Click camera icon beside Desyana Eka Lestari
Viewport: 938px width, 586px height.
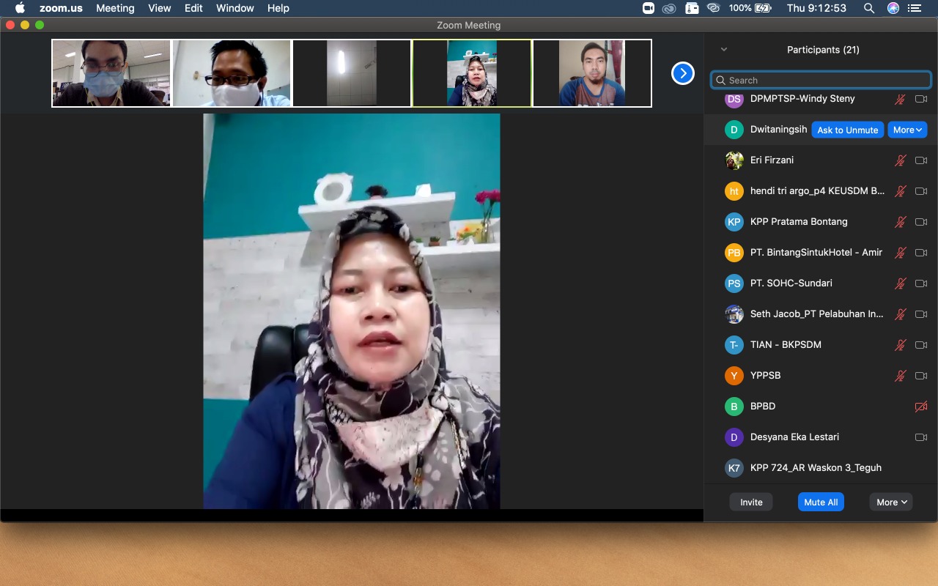[x=921, y=437]
